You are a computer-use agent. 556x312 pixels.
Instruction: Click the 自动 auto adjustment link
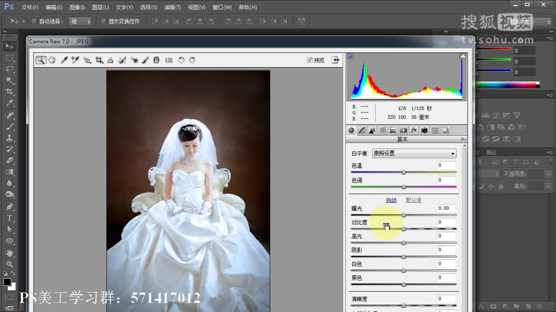click(391, 200)
